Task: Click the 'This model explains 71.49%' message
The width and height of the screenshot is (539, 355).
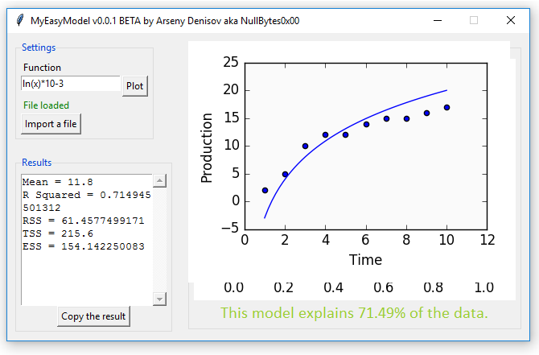Action: 354,313
